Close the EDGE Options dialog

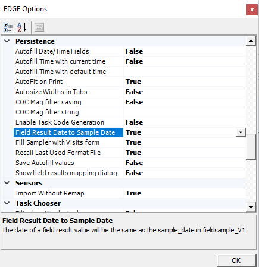pos(252,10)
